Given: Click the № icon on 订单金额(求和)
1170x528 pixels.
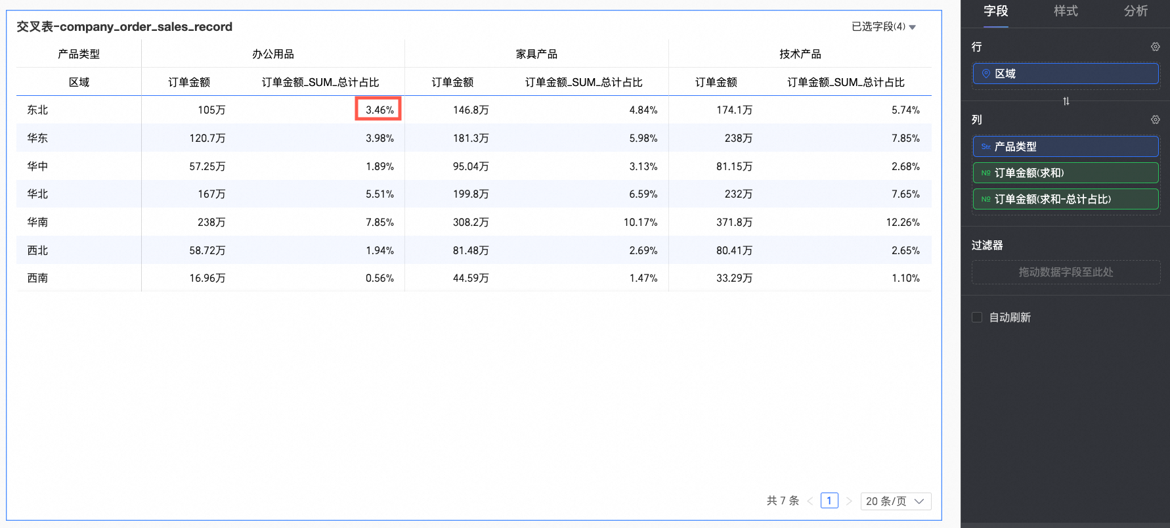Looking at the screenshot, I should (986, 173).
